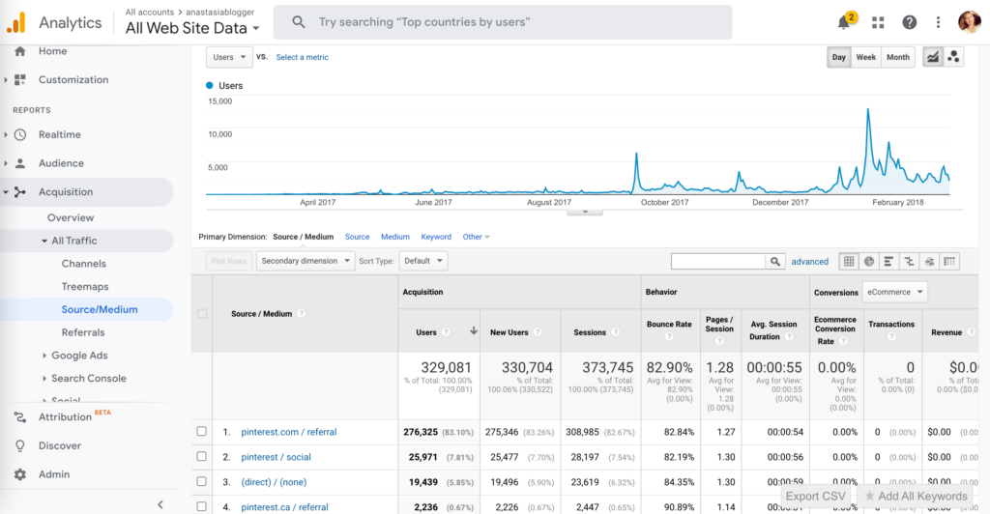990x514 pixels.
Task: Expand Google Ads in sidebar
Action: point(44,356)
